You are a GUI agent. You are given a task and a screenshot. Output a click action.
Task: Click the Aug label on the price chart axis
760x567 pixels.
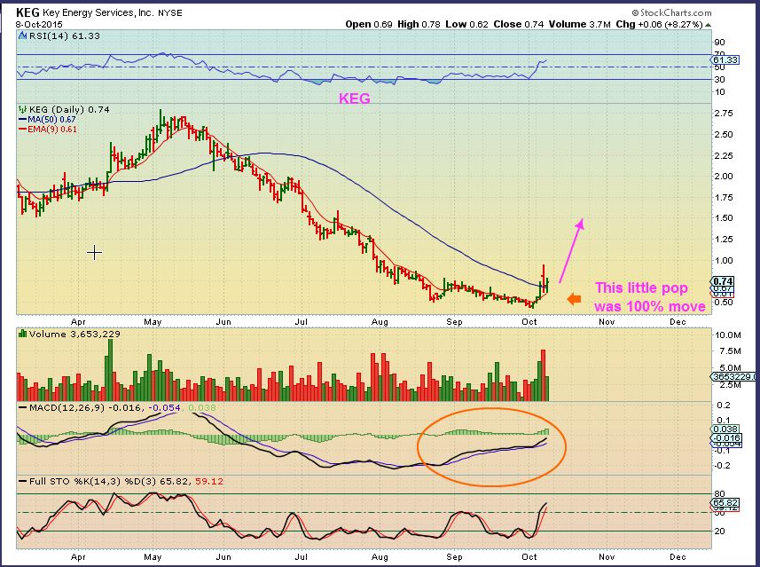click(380, 322)
